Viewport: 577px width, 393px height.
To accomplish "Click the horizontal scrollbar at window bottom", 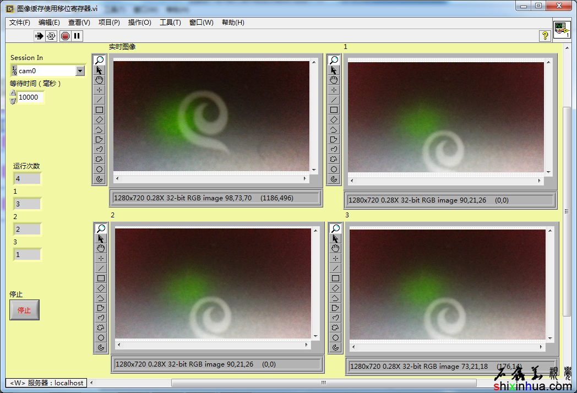I will click(x=324, y=383).
